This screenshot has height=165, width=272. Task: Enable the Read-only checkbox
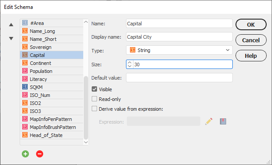94,99
